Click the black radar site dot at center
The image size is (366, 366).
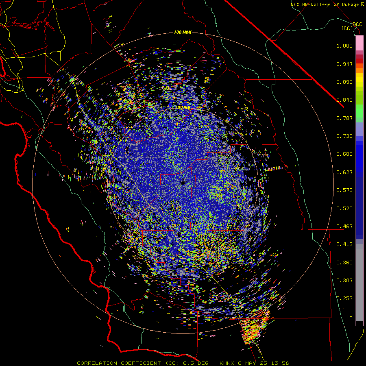[183, 183]
